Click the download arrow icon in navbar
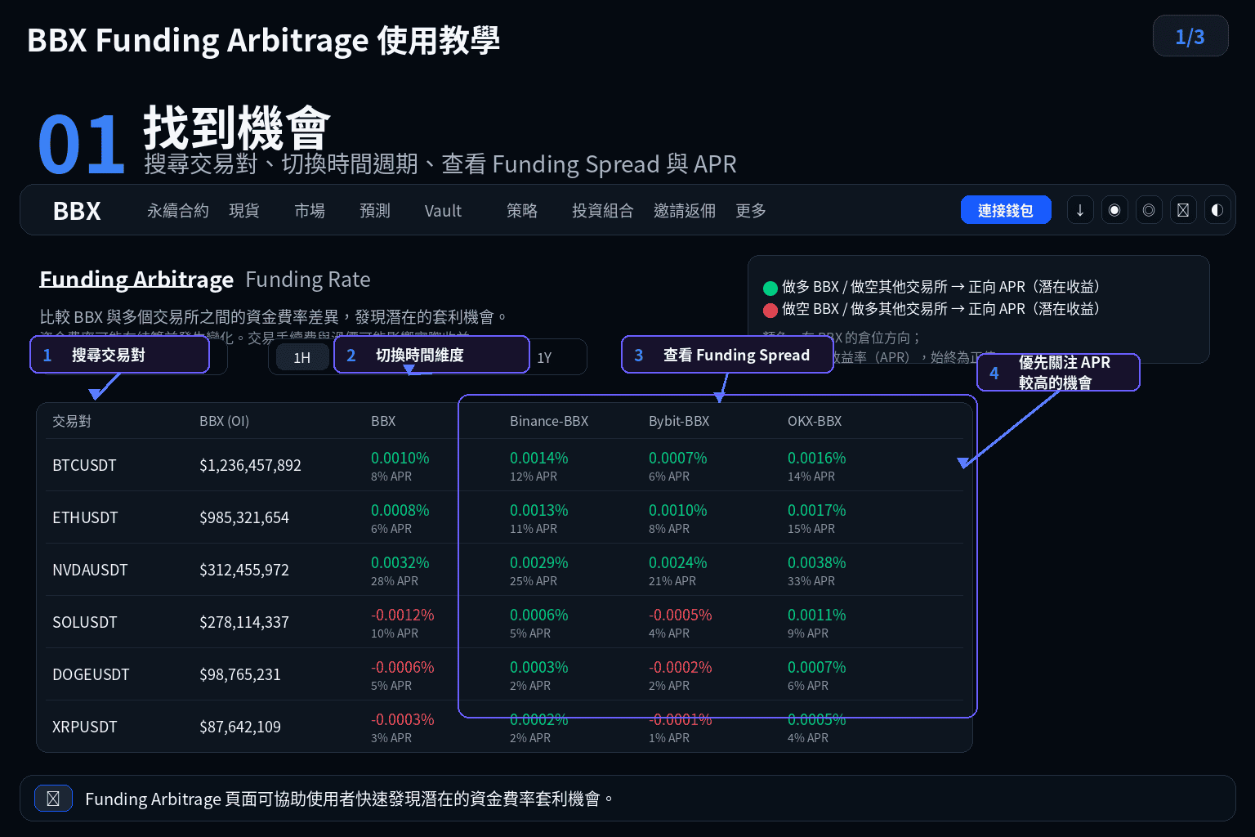This screenshot has width=1255, height=837. (x=1079, y=210)
